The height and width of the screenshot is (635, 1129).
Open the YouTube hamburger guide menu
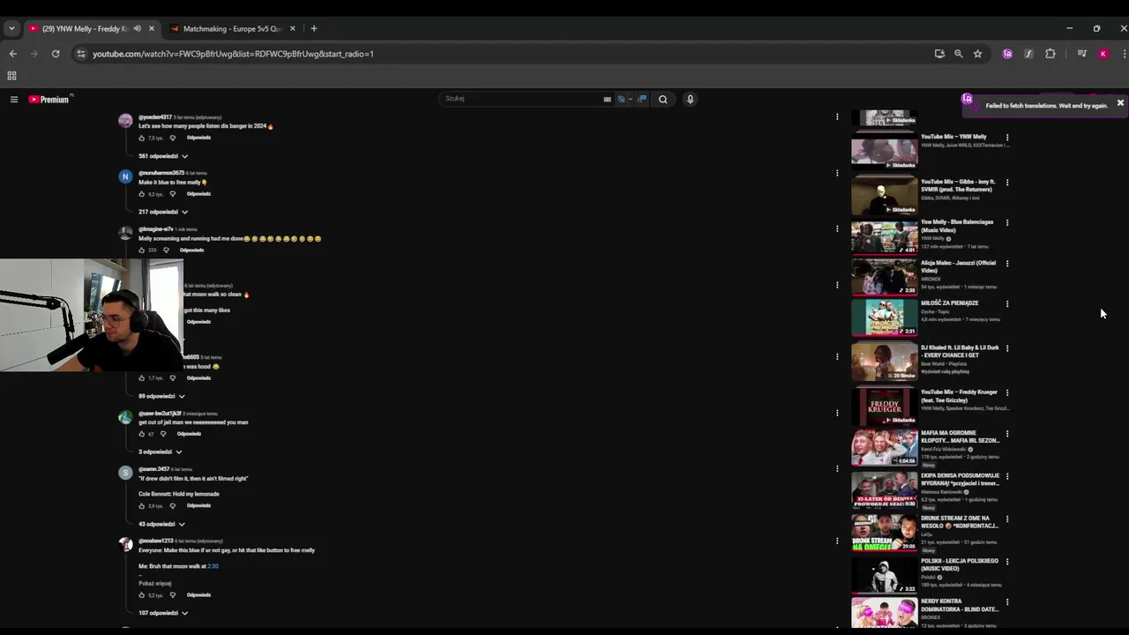[14, 100]
